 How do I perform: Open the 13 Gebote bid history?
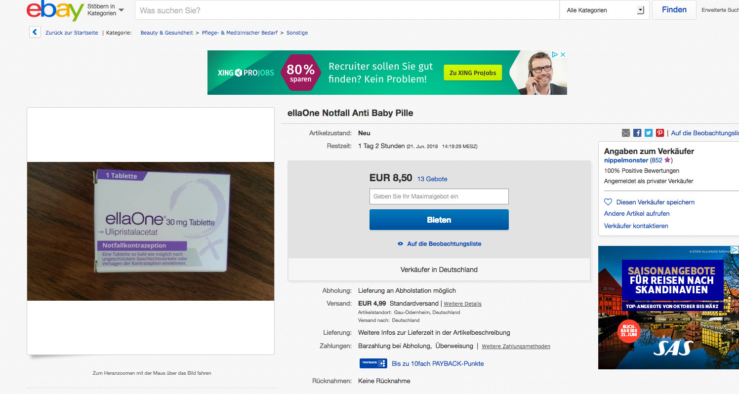432,179
